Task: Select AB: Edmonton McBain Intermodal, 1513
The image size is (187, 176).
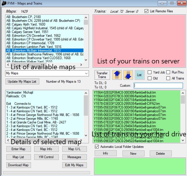Action: pos(45,50)
